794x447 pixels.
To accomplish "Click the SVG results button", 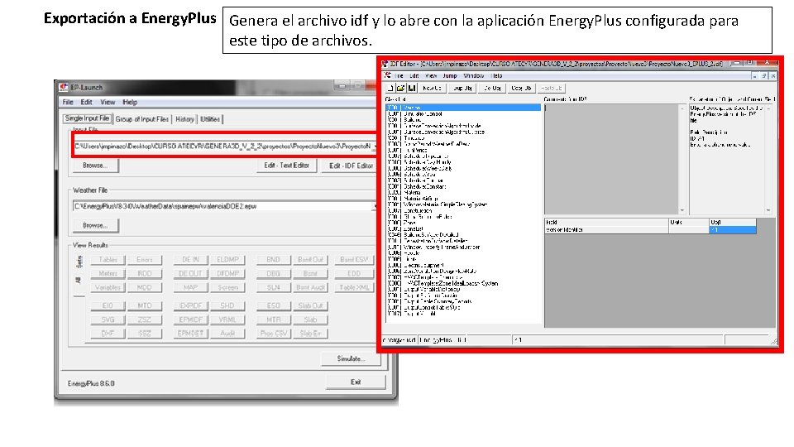I will tap(108, 320).
